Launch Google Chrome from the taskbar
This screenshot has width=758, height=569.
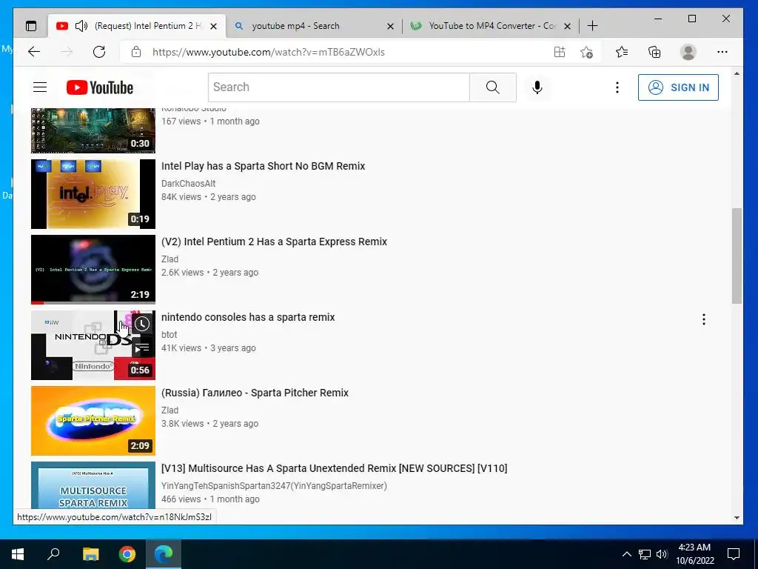(x=127, y=554)
